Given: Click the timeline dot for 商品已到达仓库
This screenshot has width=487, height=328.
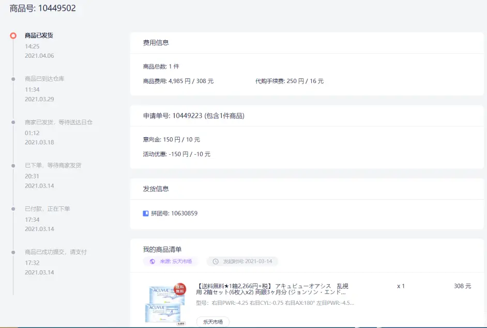Looking at the screenshot, I should click(x=13, y=79).
